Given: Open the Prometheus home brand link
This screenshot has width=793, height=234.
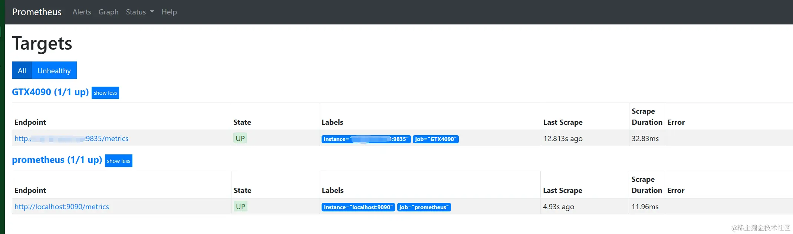Looking at the screenshot, I should [x=37, y=12].
